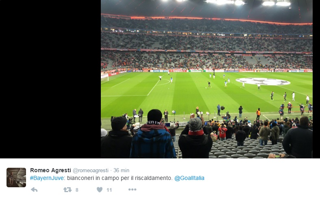The width and height of the screenshot is (320, 197).
Task: Retweet this tweet using the retweet icon
Action: (67, 190)
